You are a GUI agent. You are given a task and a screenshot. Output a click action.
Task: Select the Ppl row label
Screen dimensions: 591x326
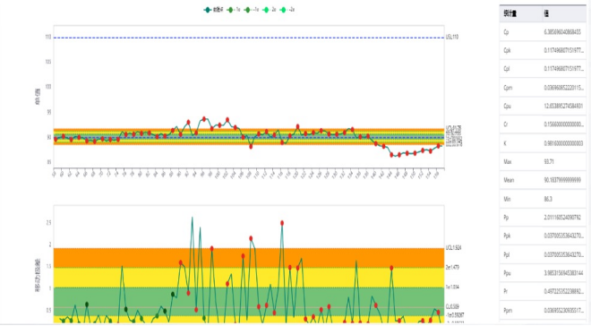(x=506, y=254)
